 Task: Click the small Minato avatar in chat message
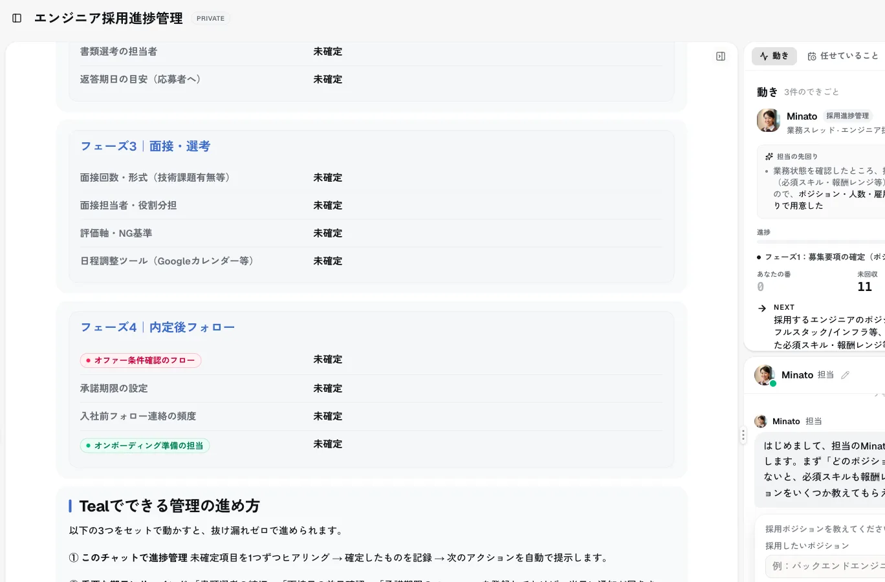pyautogui.click(x=761, y=421)
